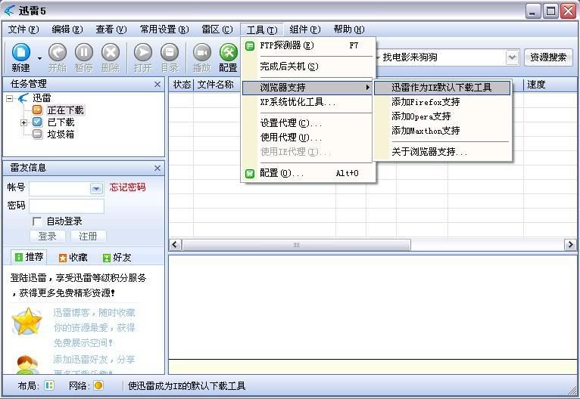Open the dropdown arrow beside 新建
Image resolution: width=580 pixels, height=399 pixels.
(39, 58)
